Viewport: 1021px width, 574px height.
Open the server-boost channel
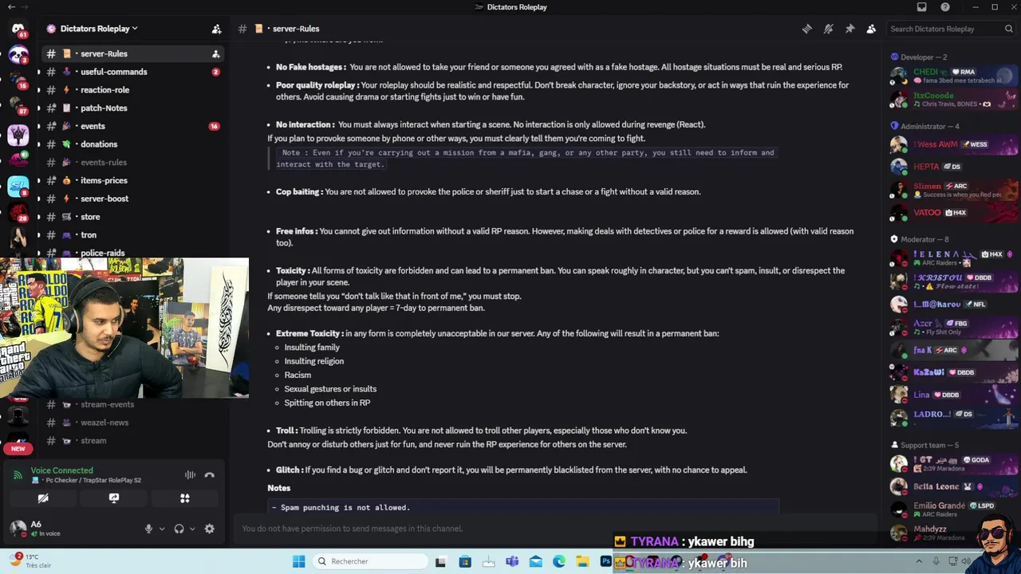pyautogui.click(x=132, y=199)
